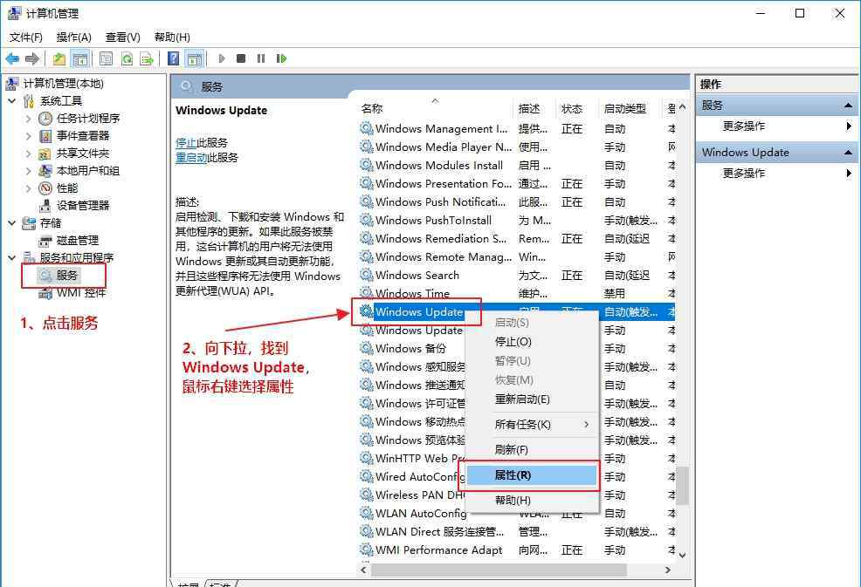
Task: Choose 停止(O) in the context menu
Action: tap(531, 342)
